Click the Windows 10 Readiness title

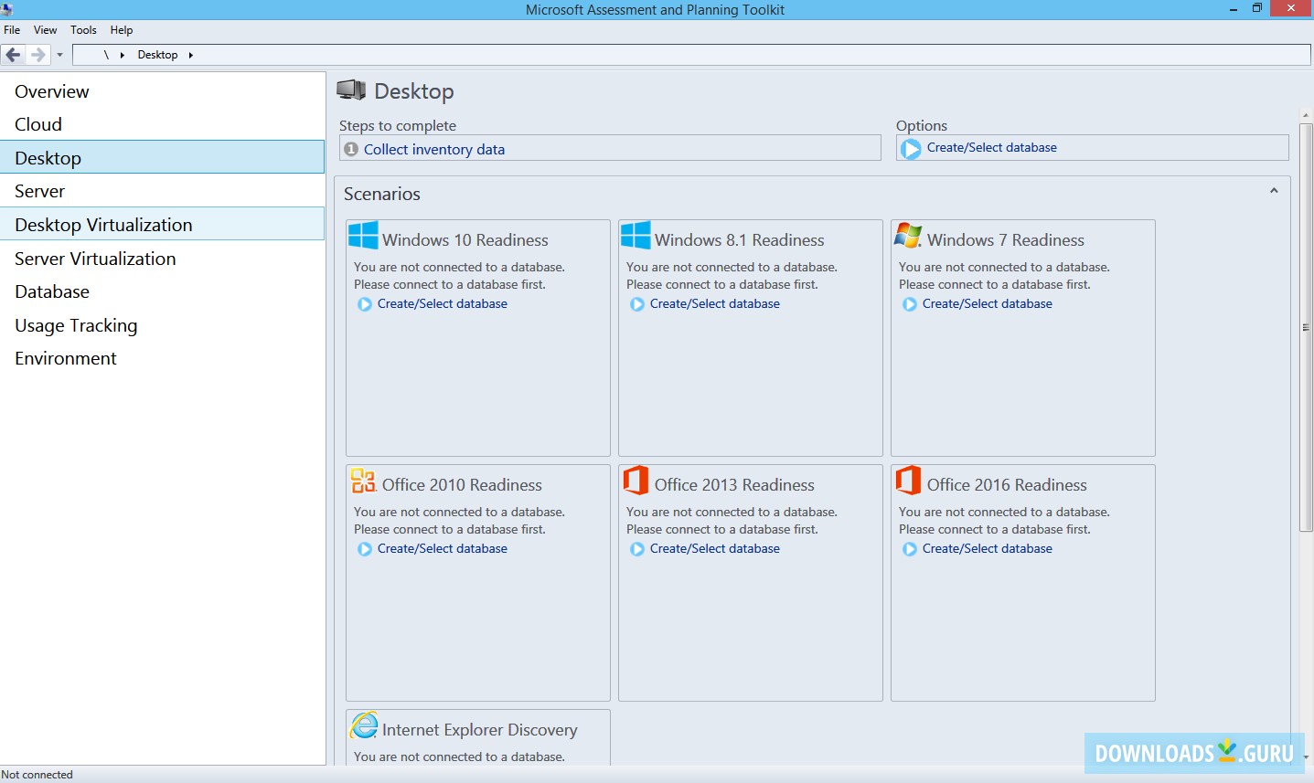pyautogui.click(x=465, y=240)
